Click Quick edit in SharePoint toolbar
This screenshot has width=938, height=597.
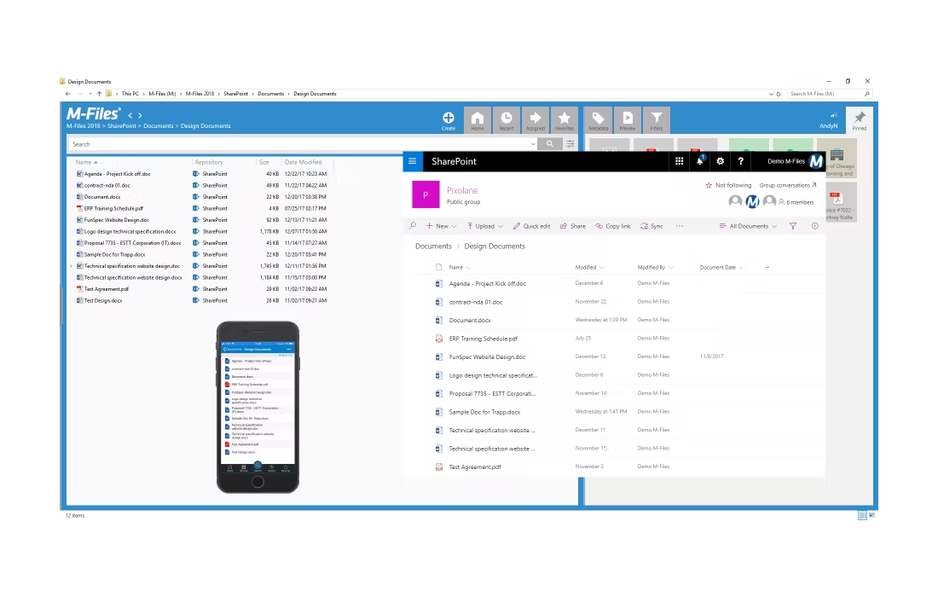(x=531, y=226)
